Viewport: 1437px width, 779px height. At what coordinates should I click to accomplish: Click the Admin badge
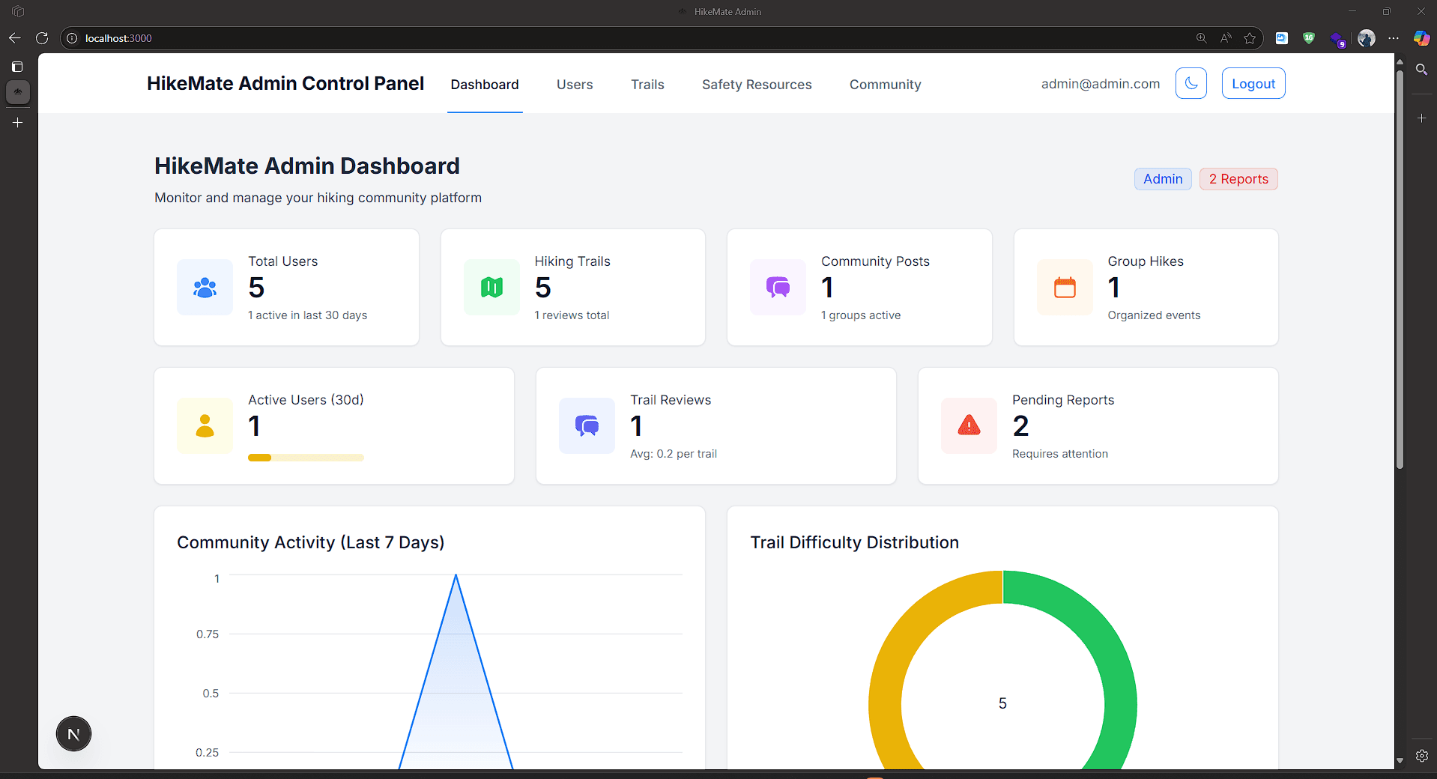point(1163,179)
